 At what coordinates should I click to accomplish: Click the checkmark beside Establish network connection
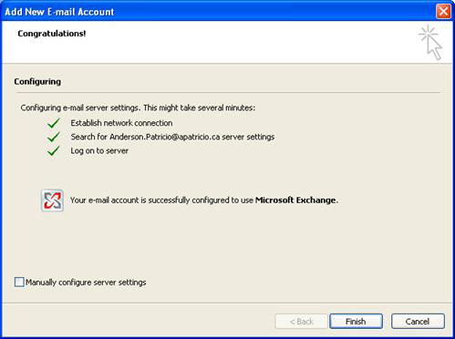click(54, 123)
